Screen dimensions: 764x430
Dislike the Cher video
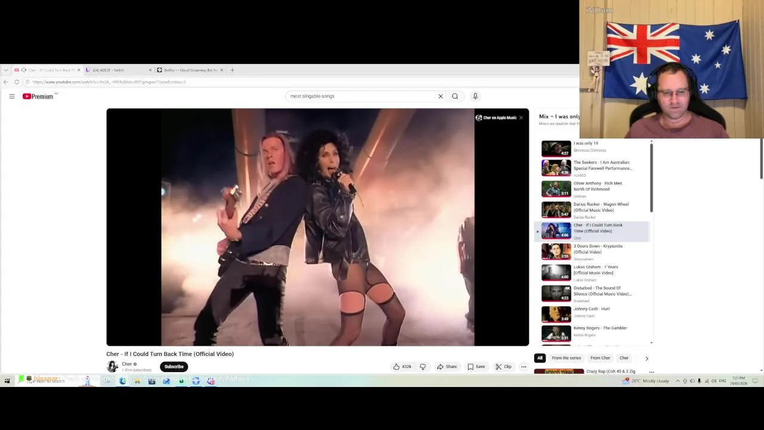423,367
